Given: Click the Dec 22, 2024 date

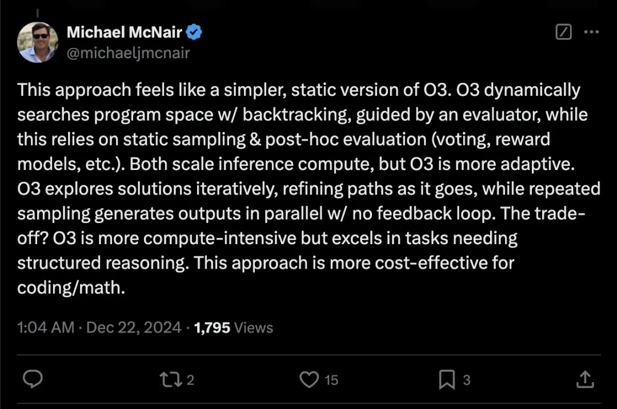Looking at the screenshot, I should point(134,327).
